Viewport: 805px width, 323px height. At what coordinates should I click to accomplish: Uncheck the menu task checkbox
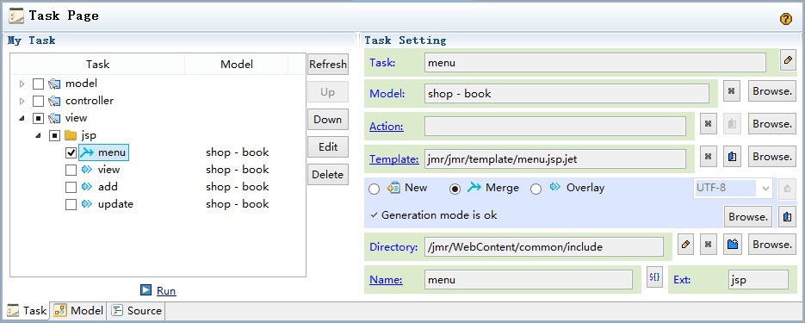pos(71,152)
